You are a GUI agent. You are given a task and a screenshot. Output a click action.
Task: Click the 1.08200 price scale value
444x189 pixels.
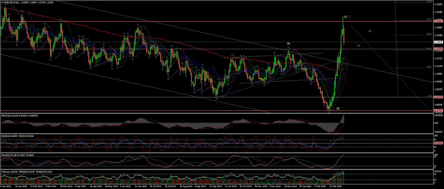tap(438, 104)
